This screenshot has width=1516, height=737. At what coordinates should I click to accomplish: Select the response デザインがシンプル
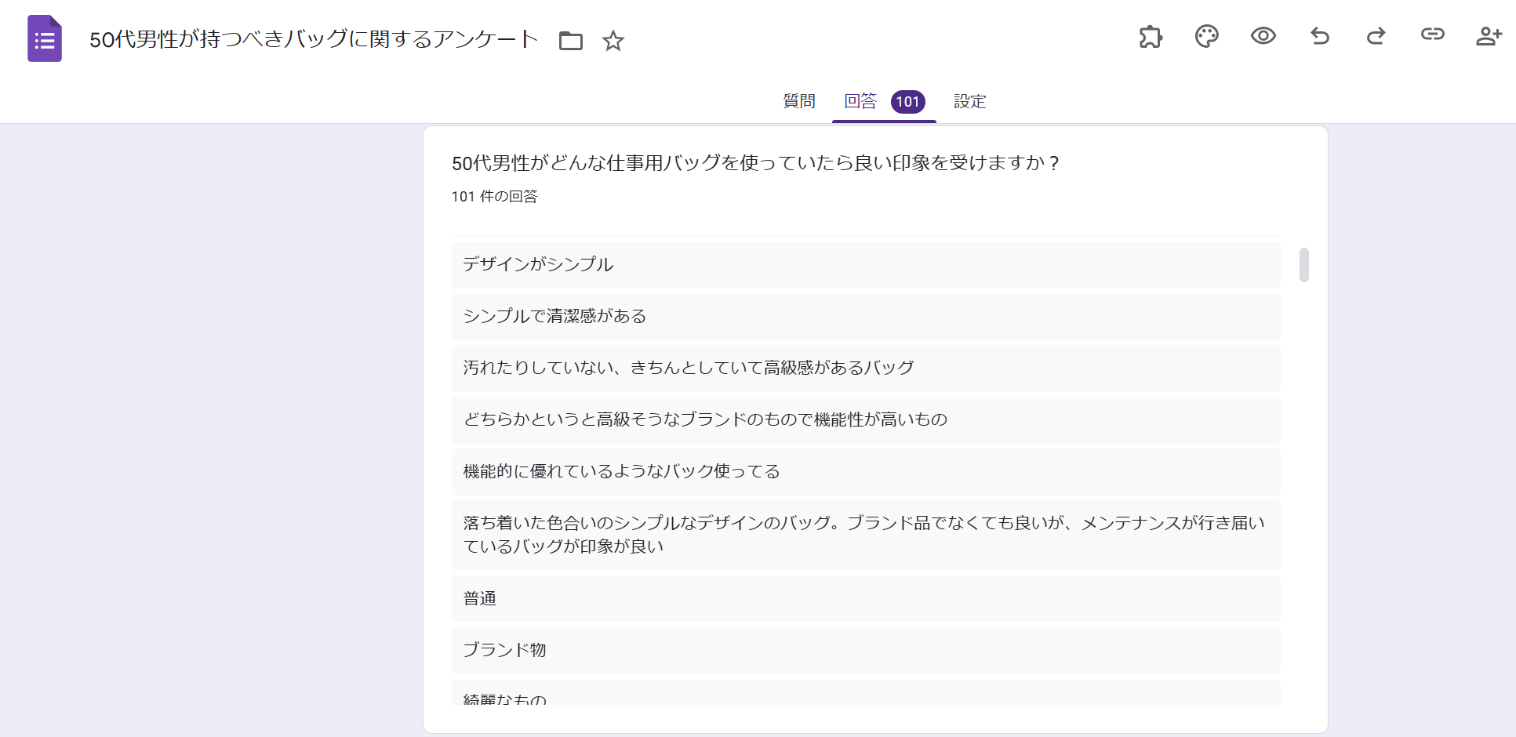pos(866,265)
